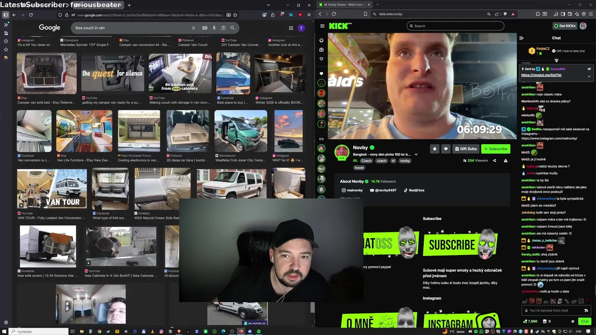Click the Get KICKs button
The width and height of the screenshot is (596, 335).
coord(565,26)
